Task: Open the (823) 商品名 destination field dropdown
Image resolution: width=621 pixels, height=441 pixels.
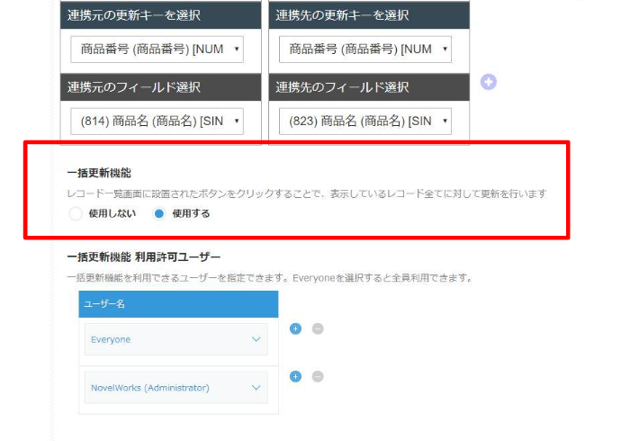Action: tap(365, 121)
